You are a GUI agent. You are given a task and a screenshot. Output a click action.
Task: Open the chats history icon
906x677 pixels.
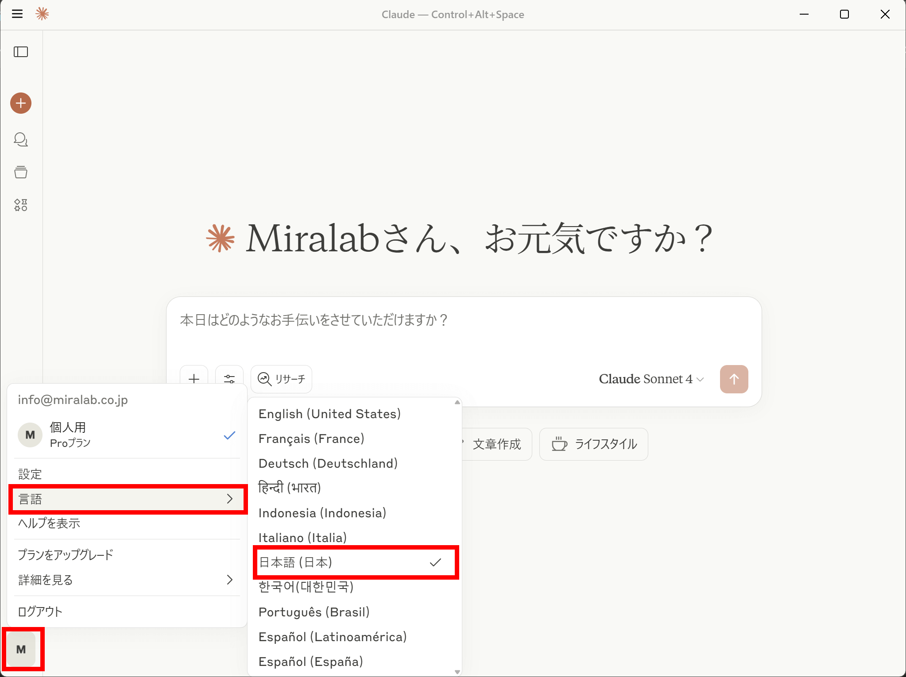[x=21, y=139]
